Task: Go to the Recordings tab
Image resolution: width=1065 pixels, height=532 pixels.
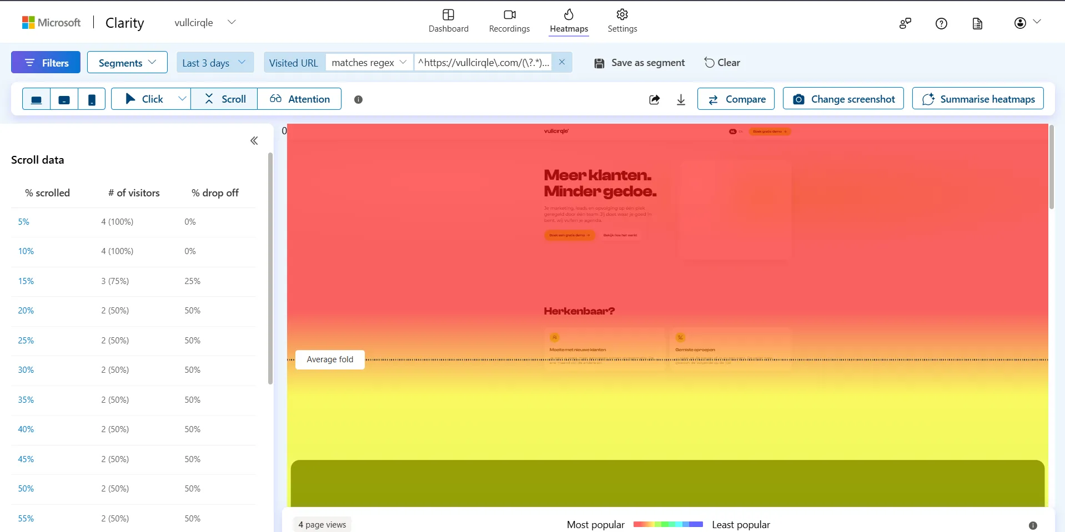Action: click(x=509, y=21)
